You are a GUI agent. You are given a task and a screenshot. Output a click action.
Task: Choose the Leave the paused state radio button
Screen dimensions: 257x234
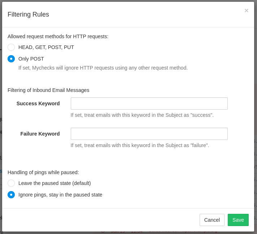click(11, 183)
